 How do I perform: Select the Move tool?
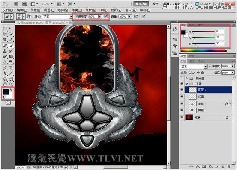pyautogui.click(x=11, y=29)
